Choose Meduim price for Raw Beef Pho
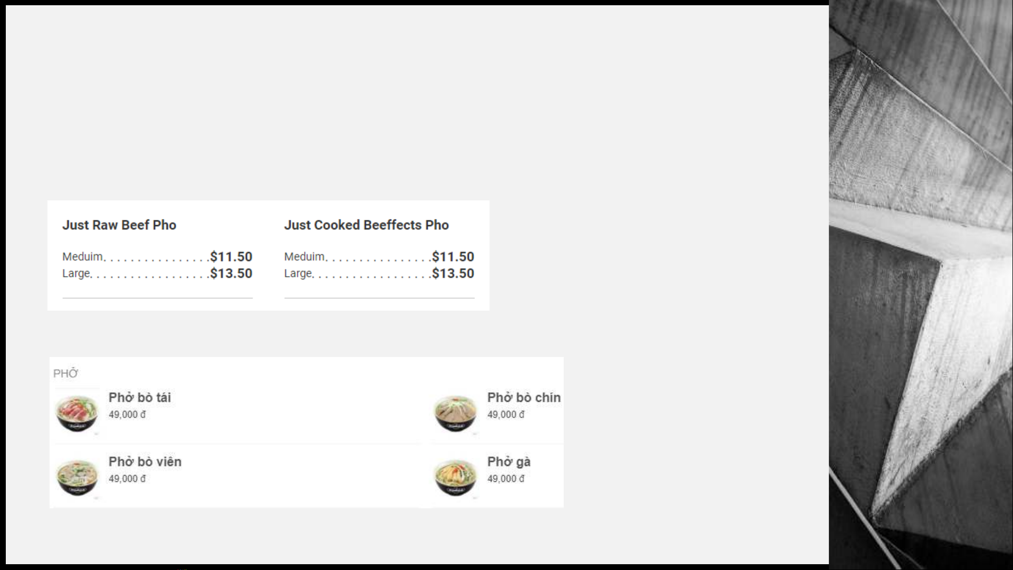The width and height of the screenshot is (1013, 570). (x=157, y=257)
